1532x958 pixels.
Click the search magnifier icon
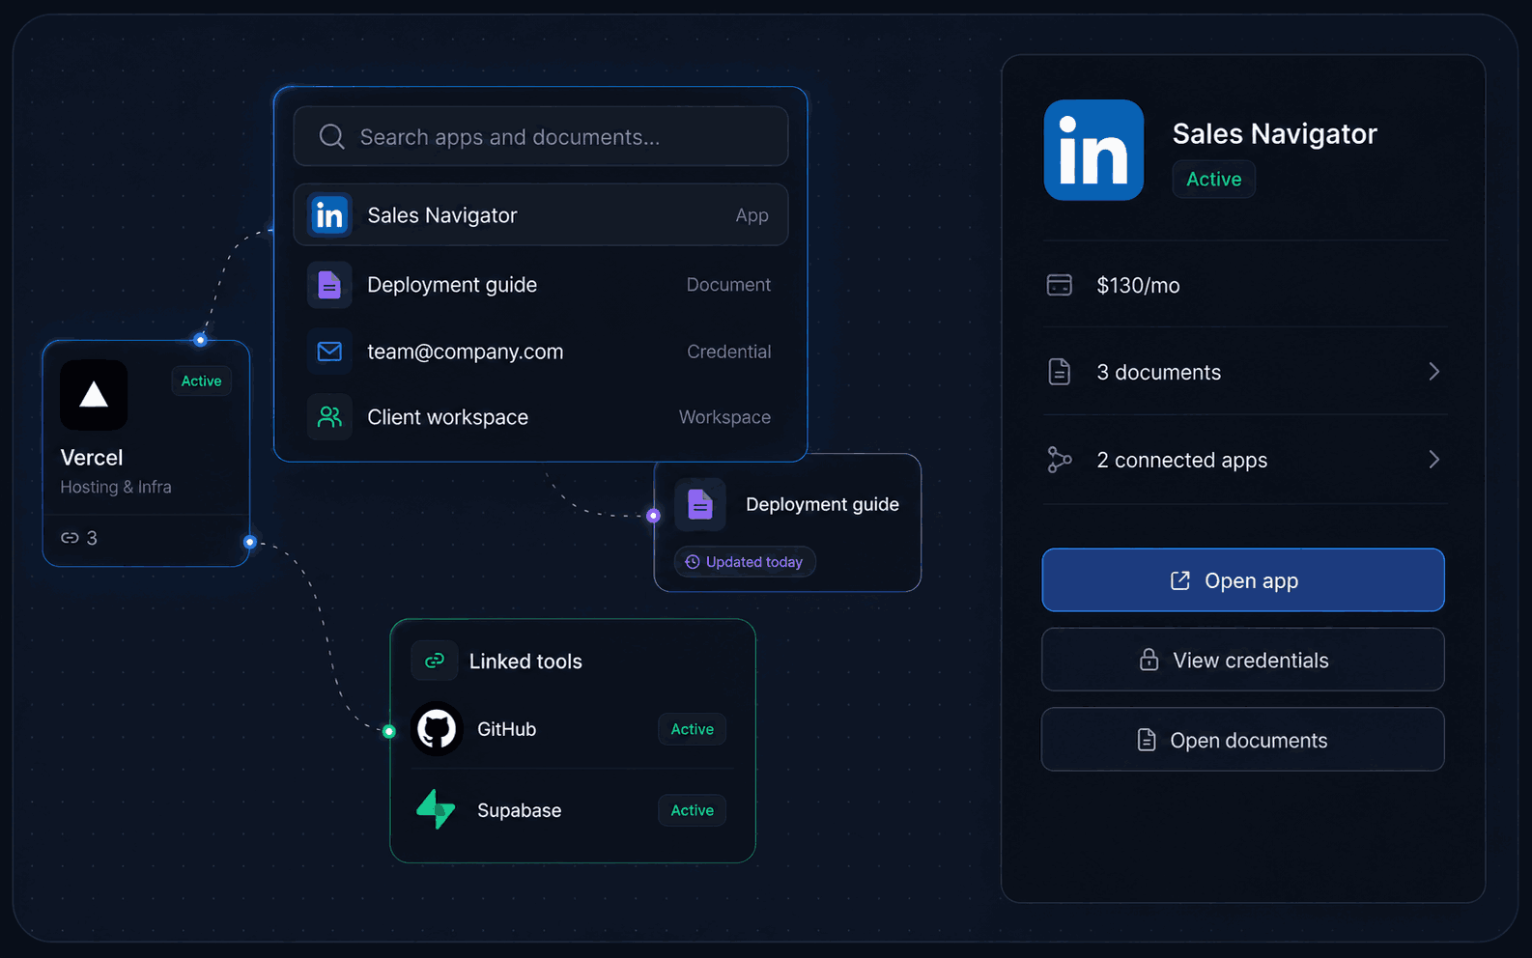331,137
